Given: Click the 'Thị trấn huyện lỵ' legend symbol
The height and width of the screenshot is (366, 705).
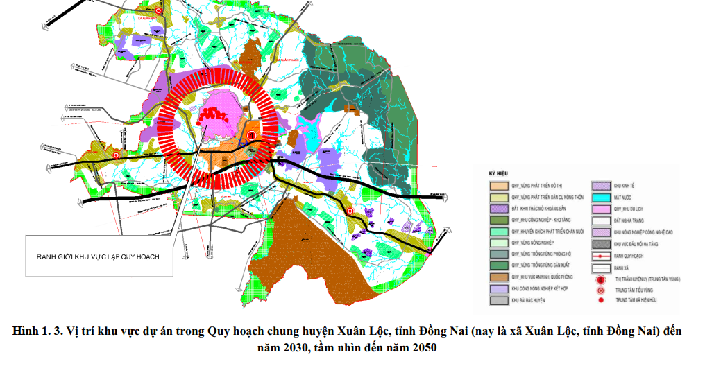Looking at the screenshot, I should click(x=600, y=278).
